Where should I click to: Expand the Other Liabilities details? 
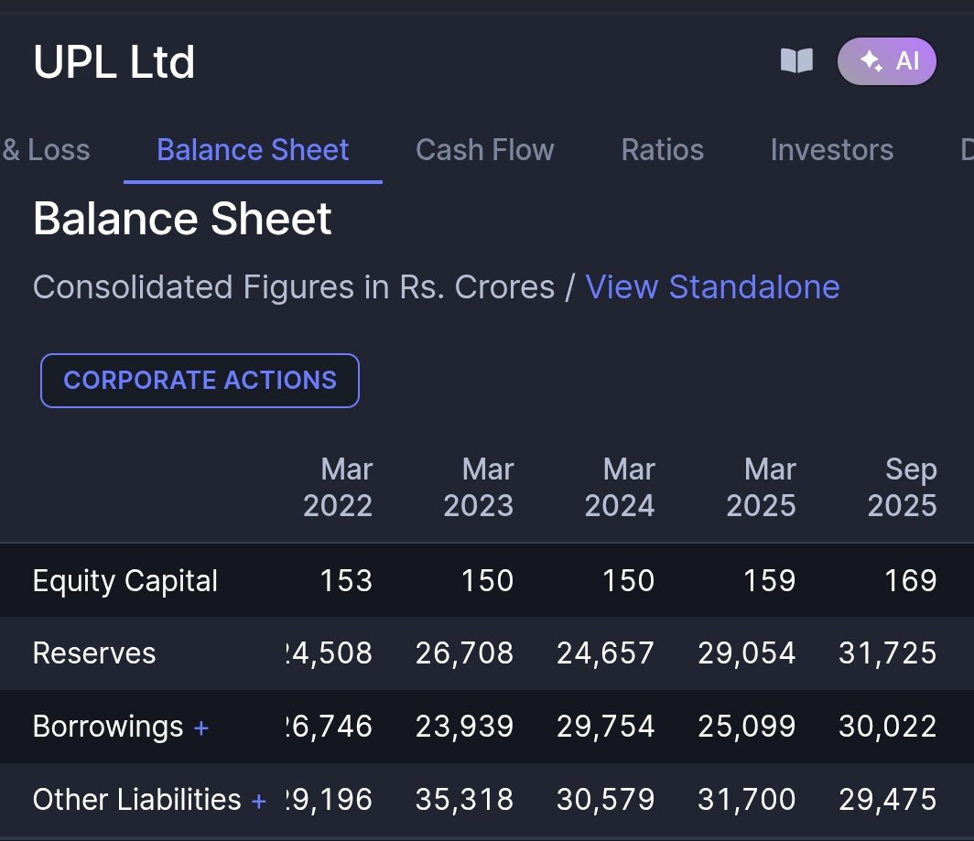click(257, 798)
